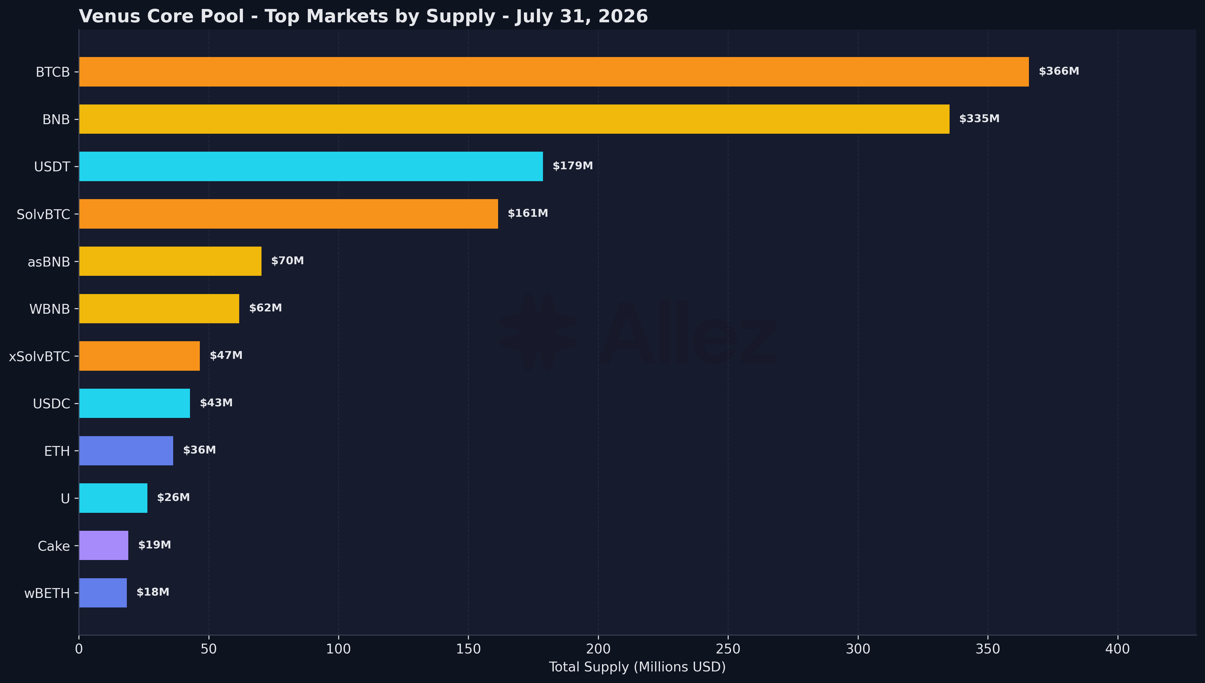Select the Cake purple bar
The height and width of the screenshot is (683, 1205).
point(103,546)
